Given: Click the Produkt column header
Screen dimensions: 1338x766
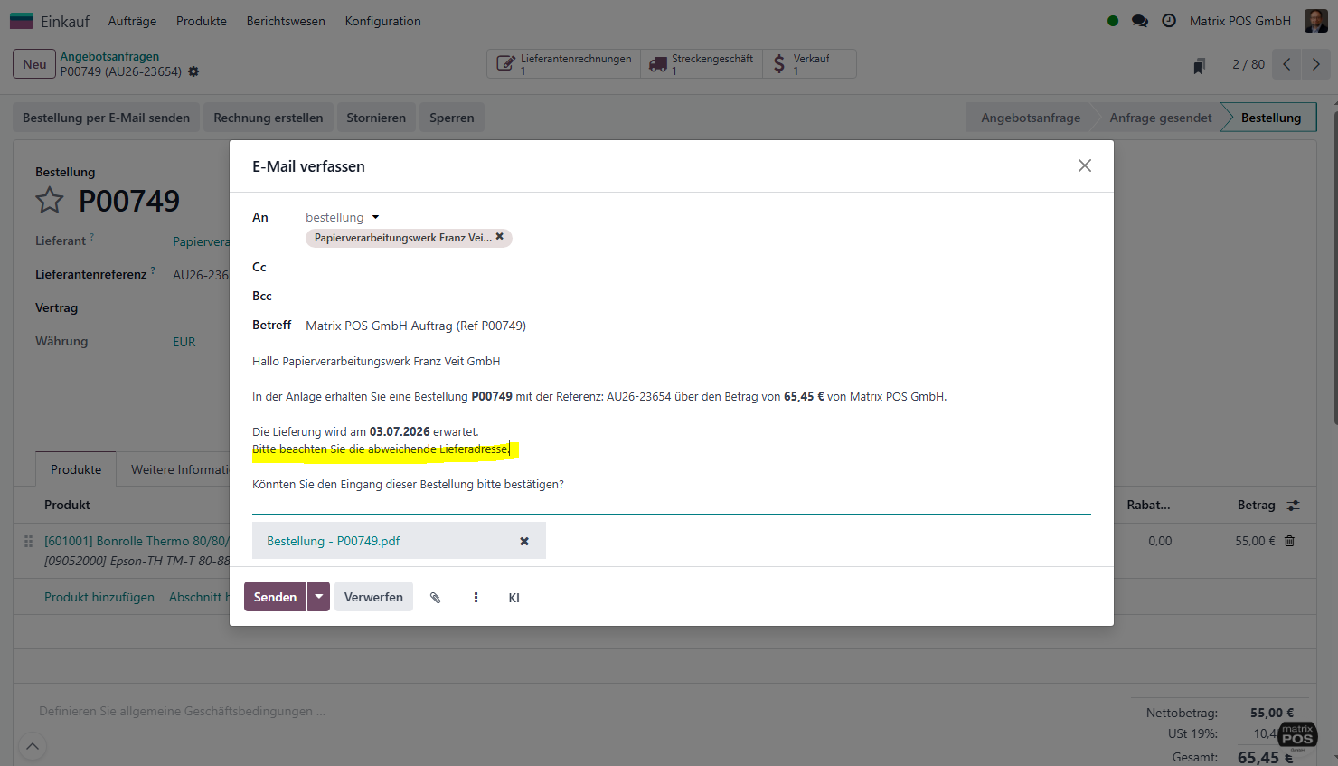Looking at the screenshot, I should pyautogui.click(x=67, y=505).
